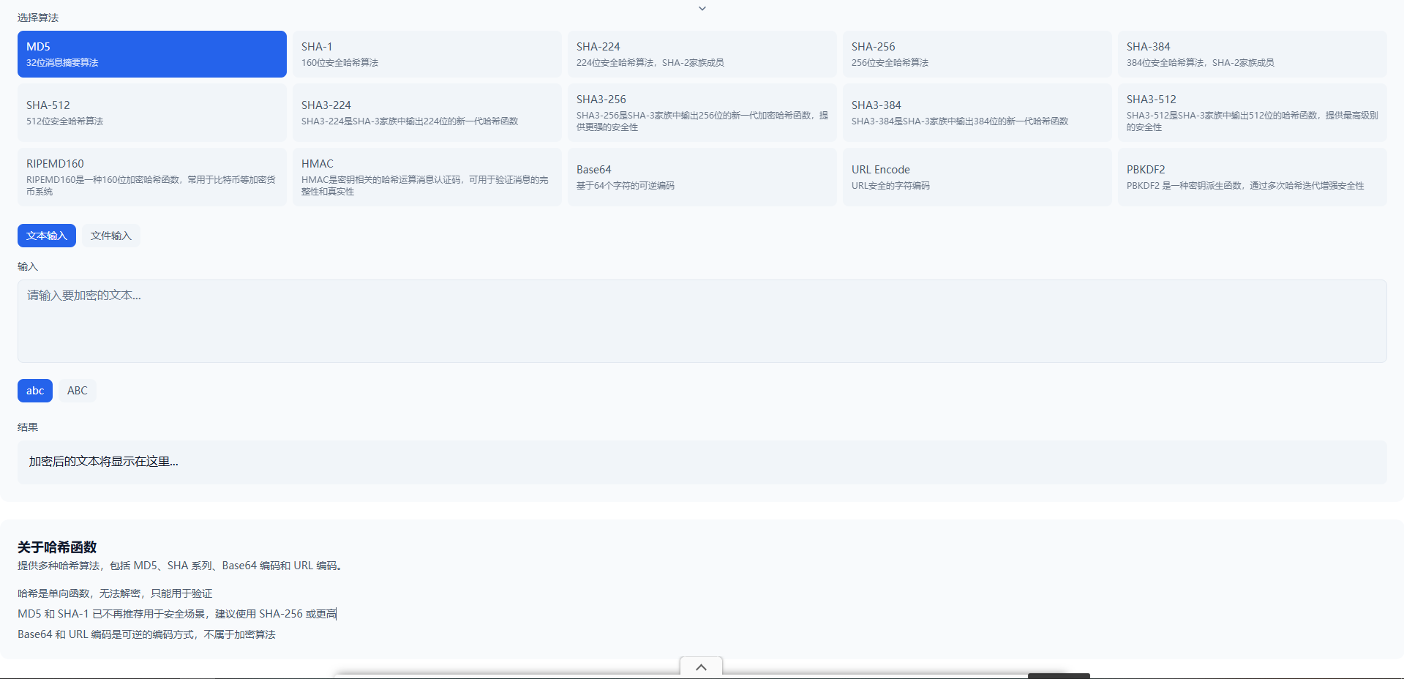Image resolution: width=1404 pixels, height=679 pixels.
Task: Select the SHA3-224 algorithm card
Action: [427, 113]
